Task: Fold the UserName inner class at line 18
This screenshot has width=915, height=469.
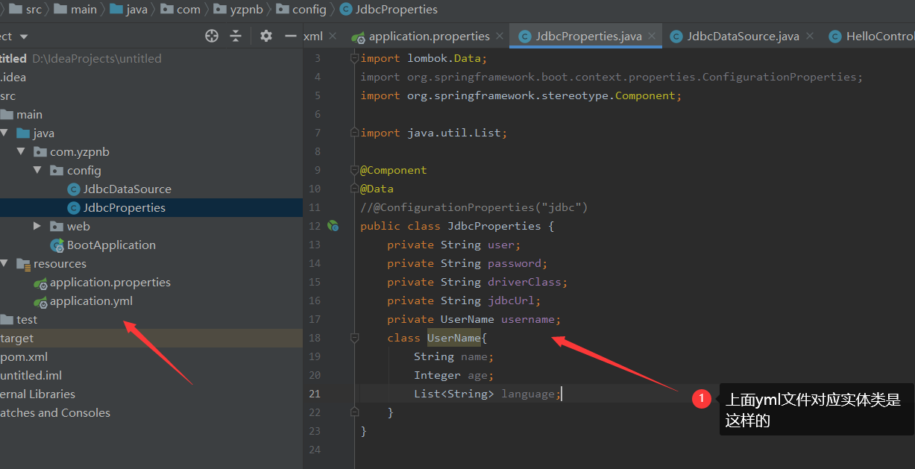Action: pos(355,338)
